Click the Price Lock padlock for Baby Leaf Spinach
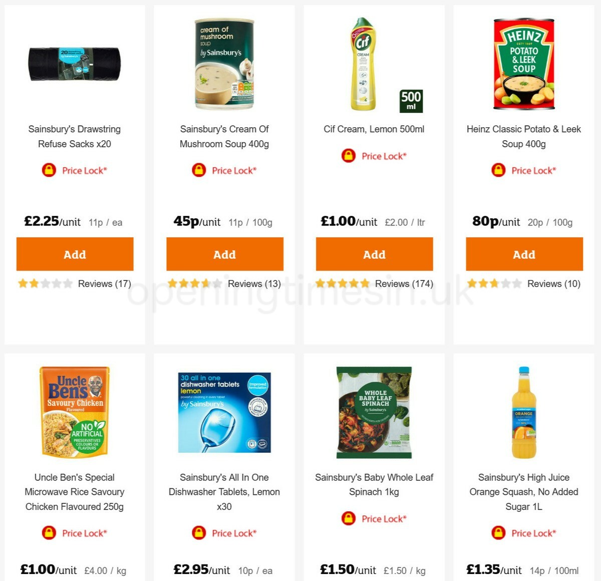Viewport: 601px width, 581px height. (x=348, y=518)
